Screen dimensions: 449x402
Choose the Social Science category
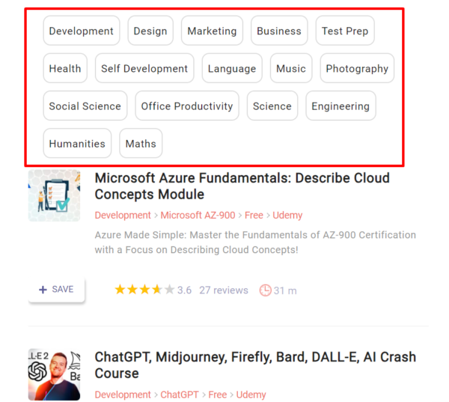[x=85, y=106]
